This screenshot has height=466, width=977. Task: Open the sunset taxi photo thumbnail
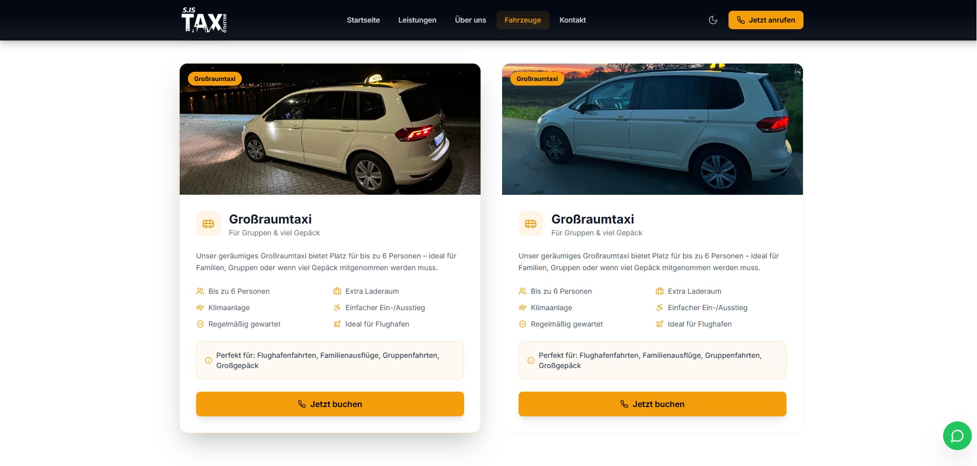tap(653, 129)
